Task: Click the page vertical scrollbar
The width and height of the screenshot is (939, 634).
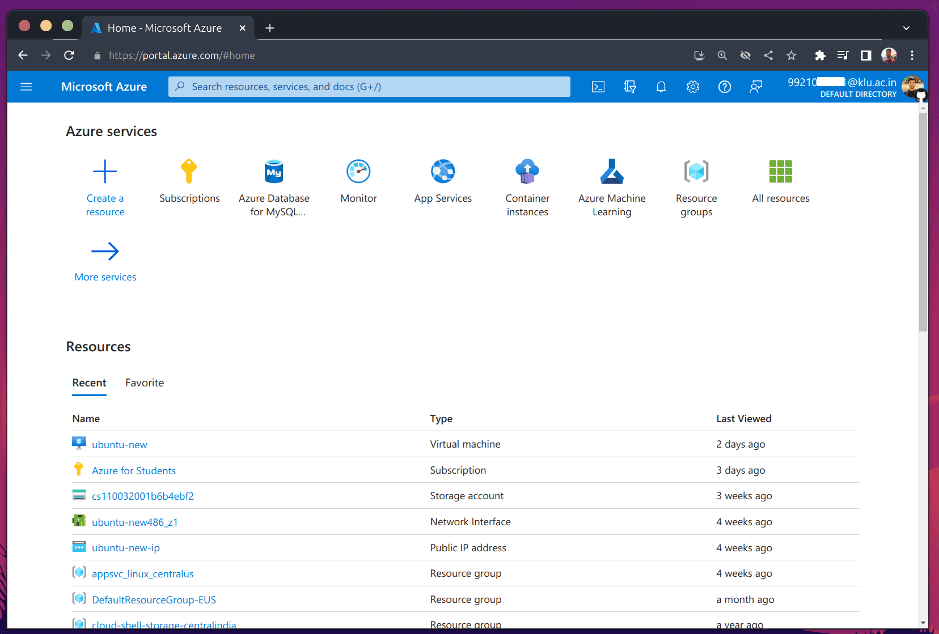Action: (x=923, y=222)
